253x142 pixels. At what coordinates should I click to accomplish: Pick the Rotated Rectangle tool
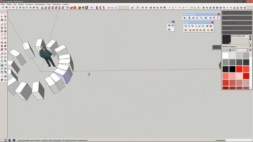[x=5, y=28]
